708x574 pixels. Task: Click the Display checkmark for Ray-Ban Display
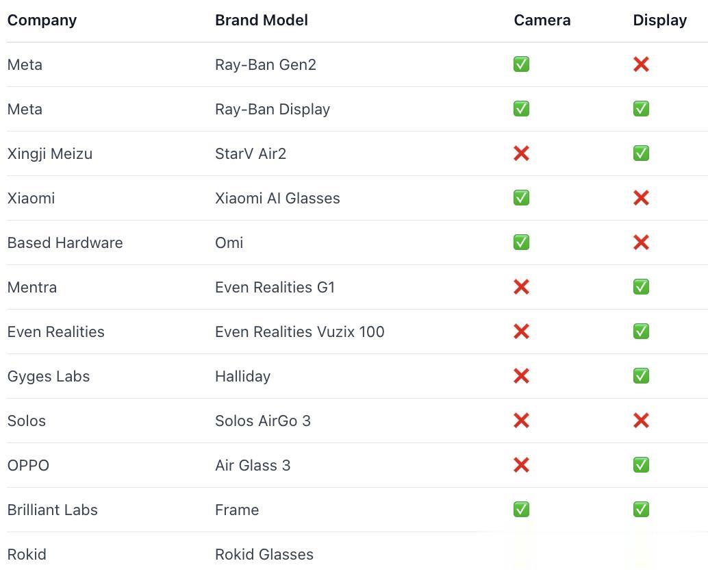tap(641, 109)
